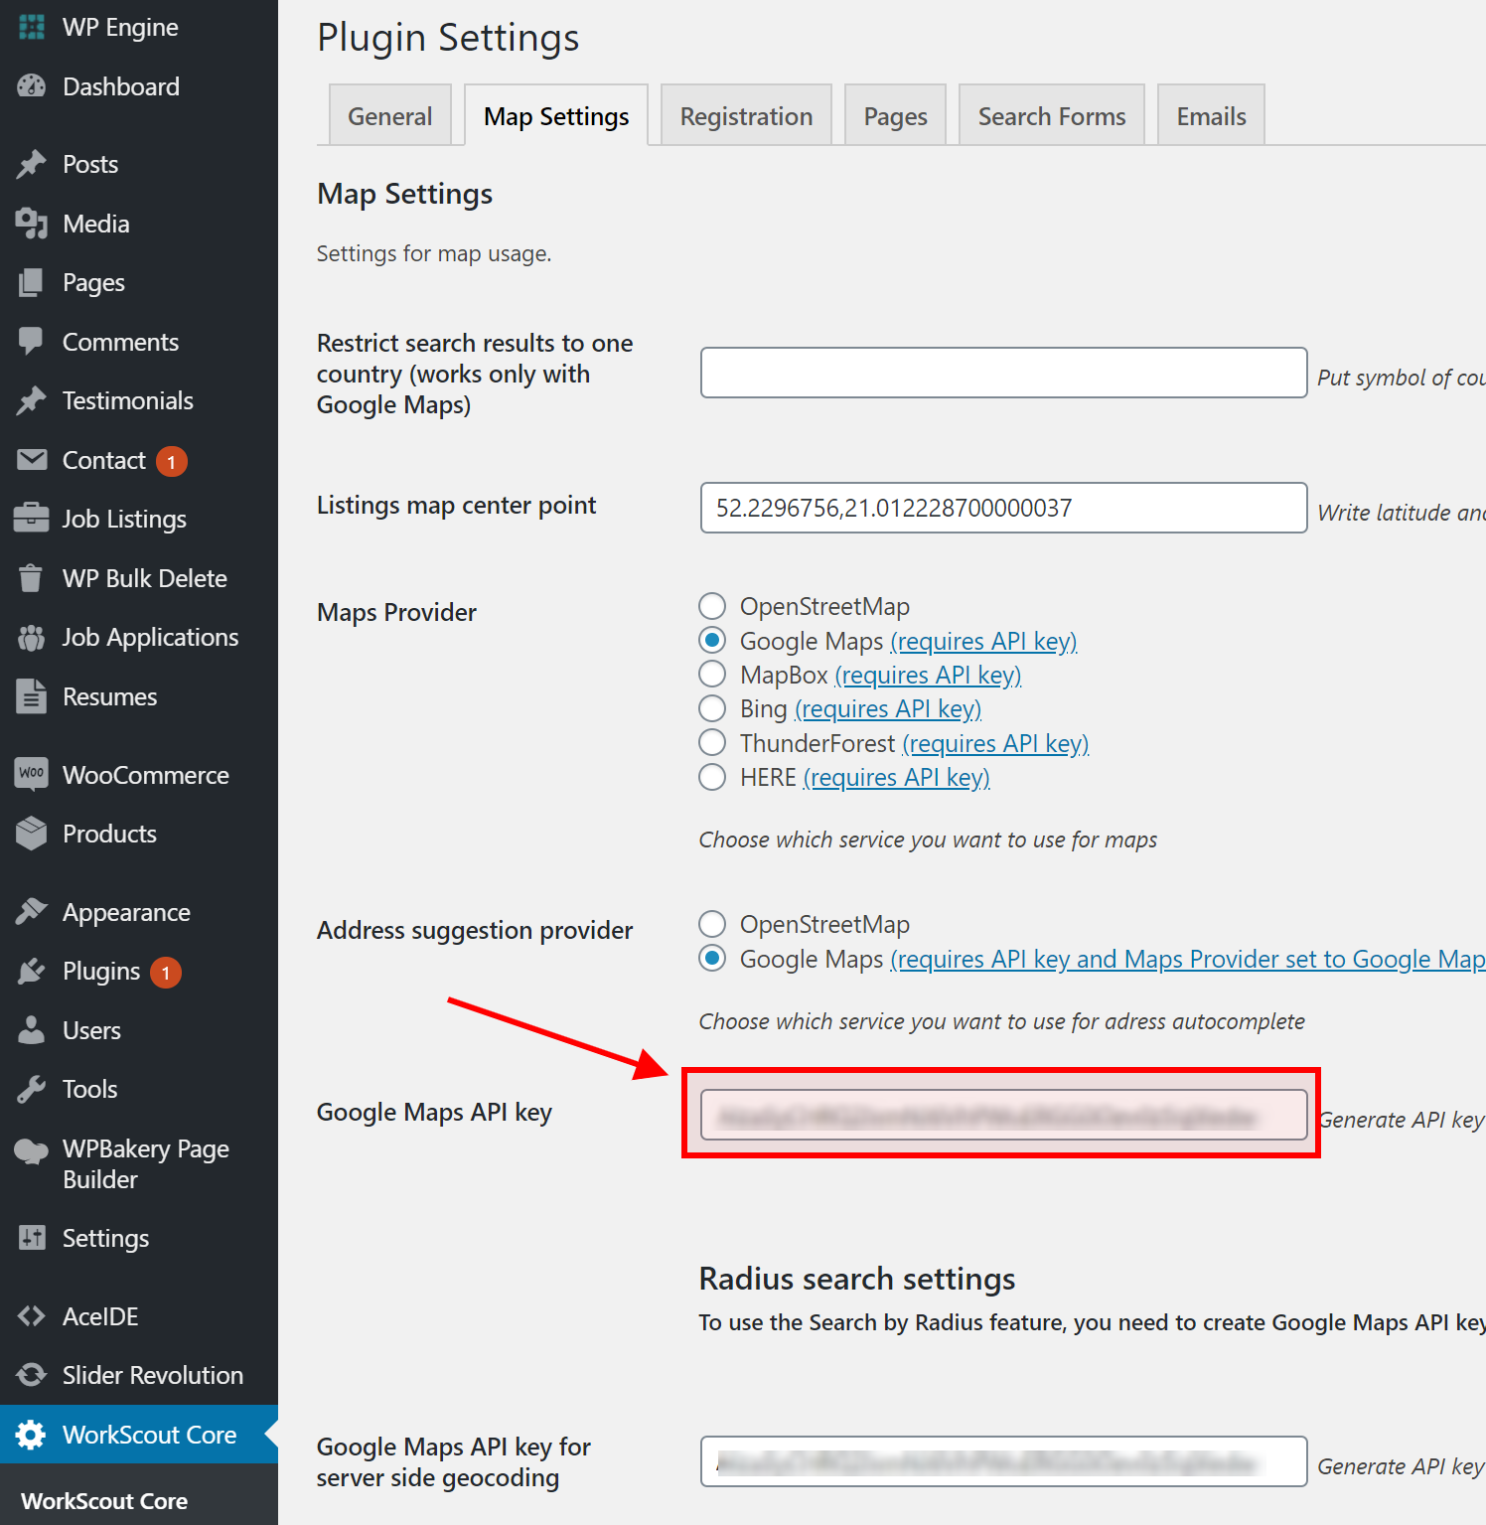Set address suggestion provider to OpenStreetMap
Viewport: 1486px width, 1525px height.
[x=712, y=924]
